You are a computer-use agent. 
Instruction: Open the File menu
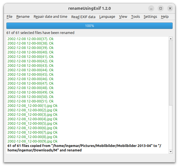coord(9,17)
